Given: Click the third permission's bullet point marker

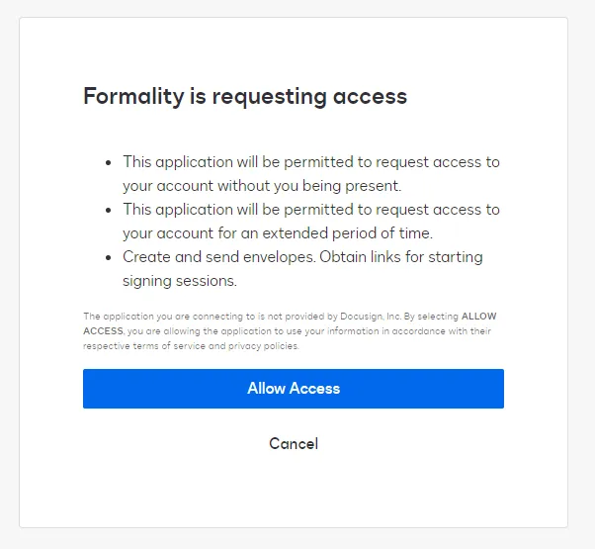Looking at the screenshot, I should [x=109, y=256].
